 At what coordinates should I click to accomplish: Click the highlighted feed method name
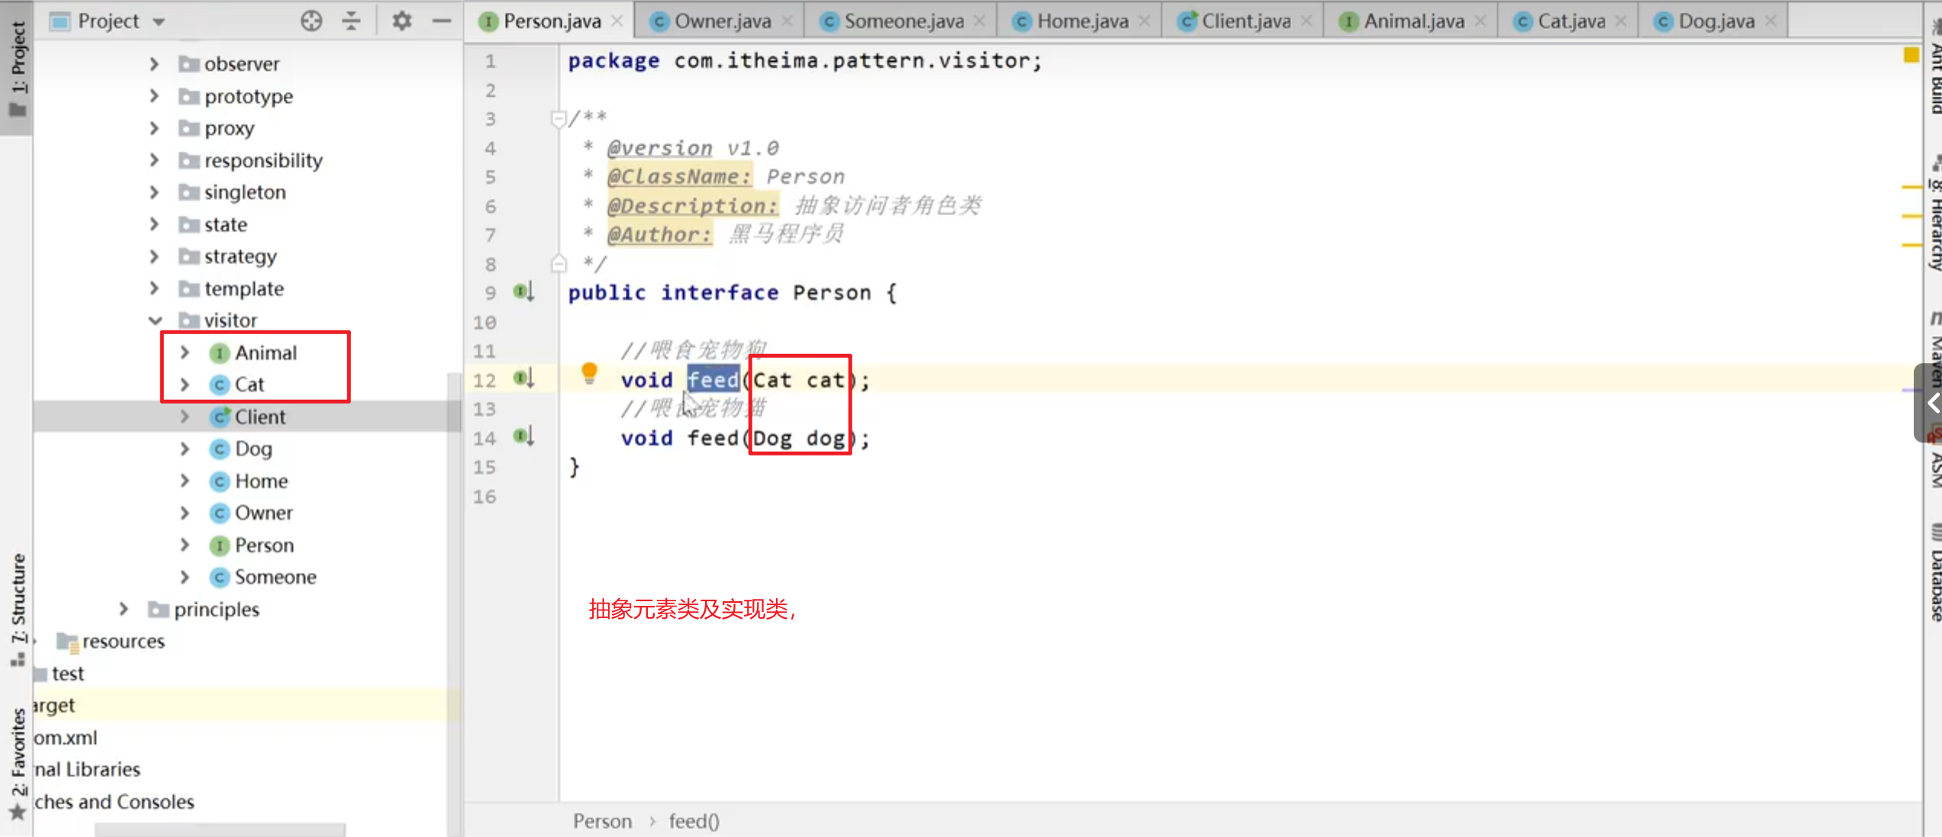coord(713,379)
